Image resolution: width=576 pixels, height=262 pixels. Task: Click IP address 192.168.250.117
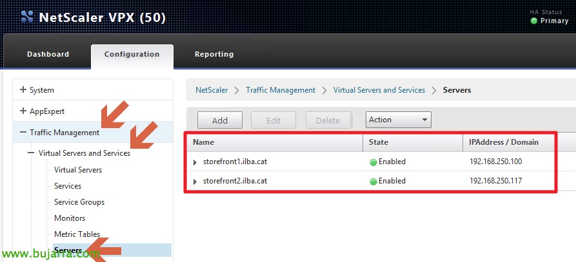(x=495, y=181)
